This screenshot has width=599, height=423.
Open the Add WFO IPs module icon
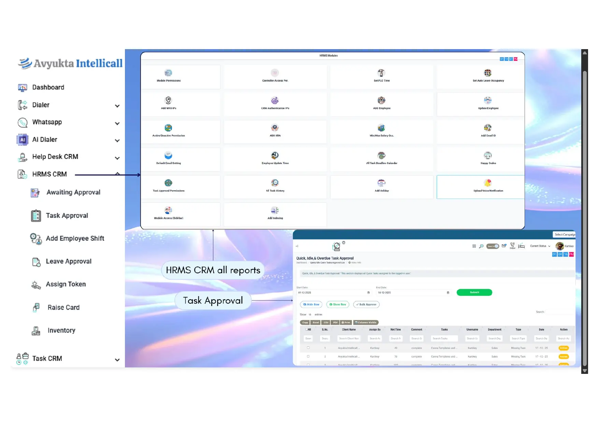[168, 100]
